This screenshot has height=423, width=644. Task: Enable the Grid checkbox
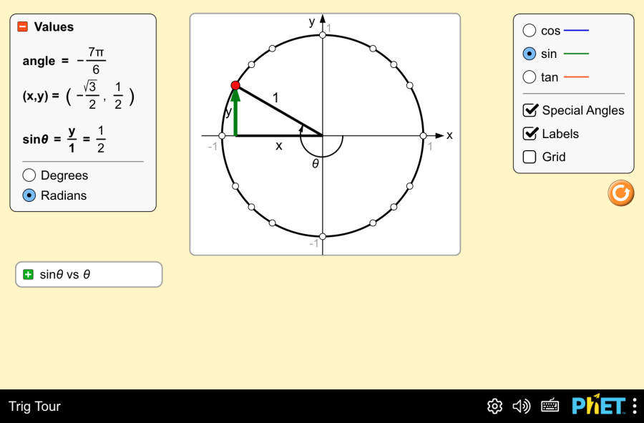(530, 157)
